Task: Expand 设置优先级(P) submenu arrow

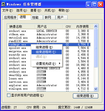Action: pyautogui.click(x=60, y=63)
